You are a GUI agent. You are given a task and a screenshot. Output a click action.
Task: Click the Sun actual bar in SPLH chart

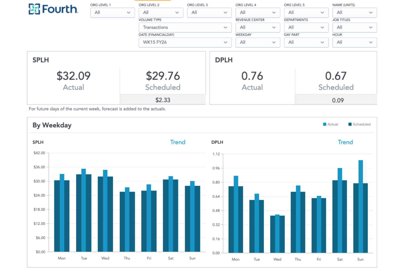tap(192, 216)
